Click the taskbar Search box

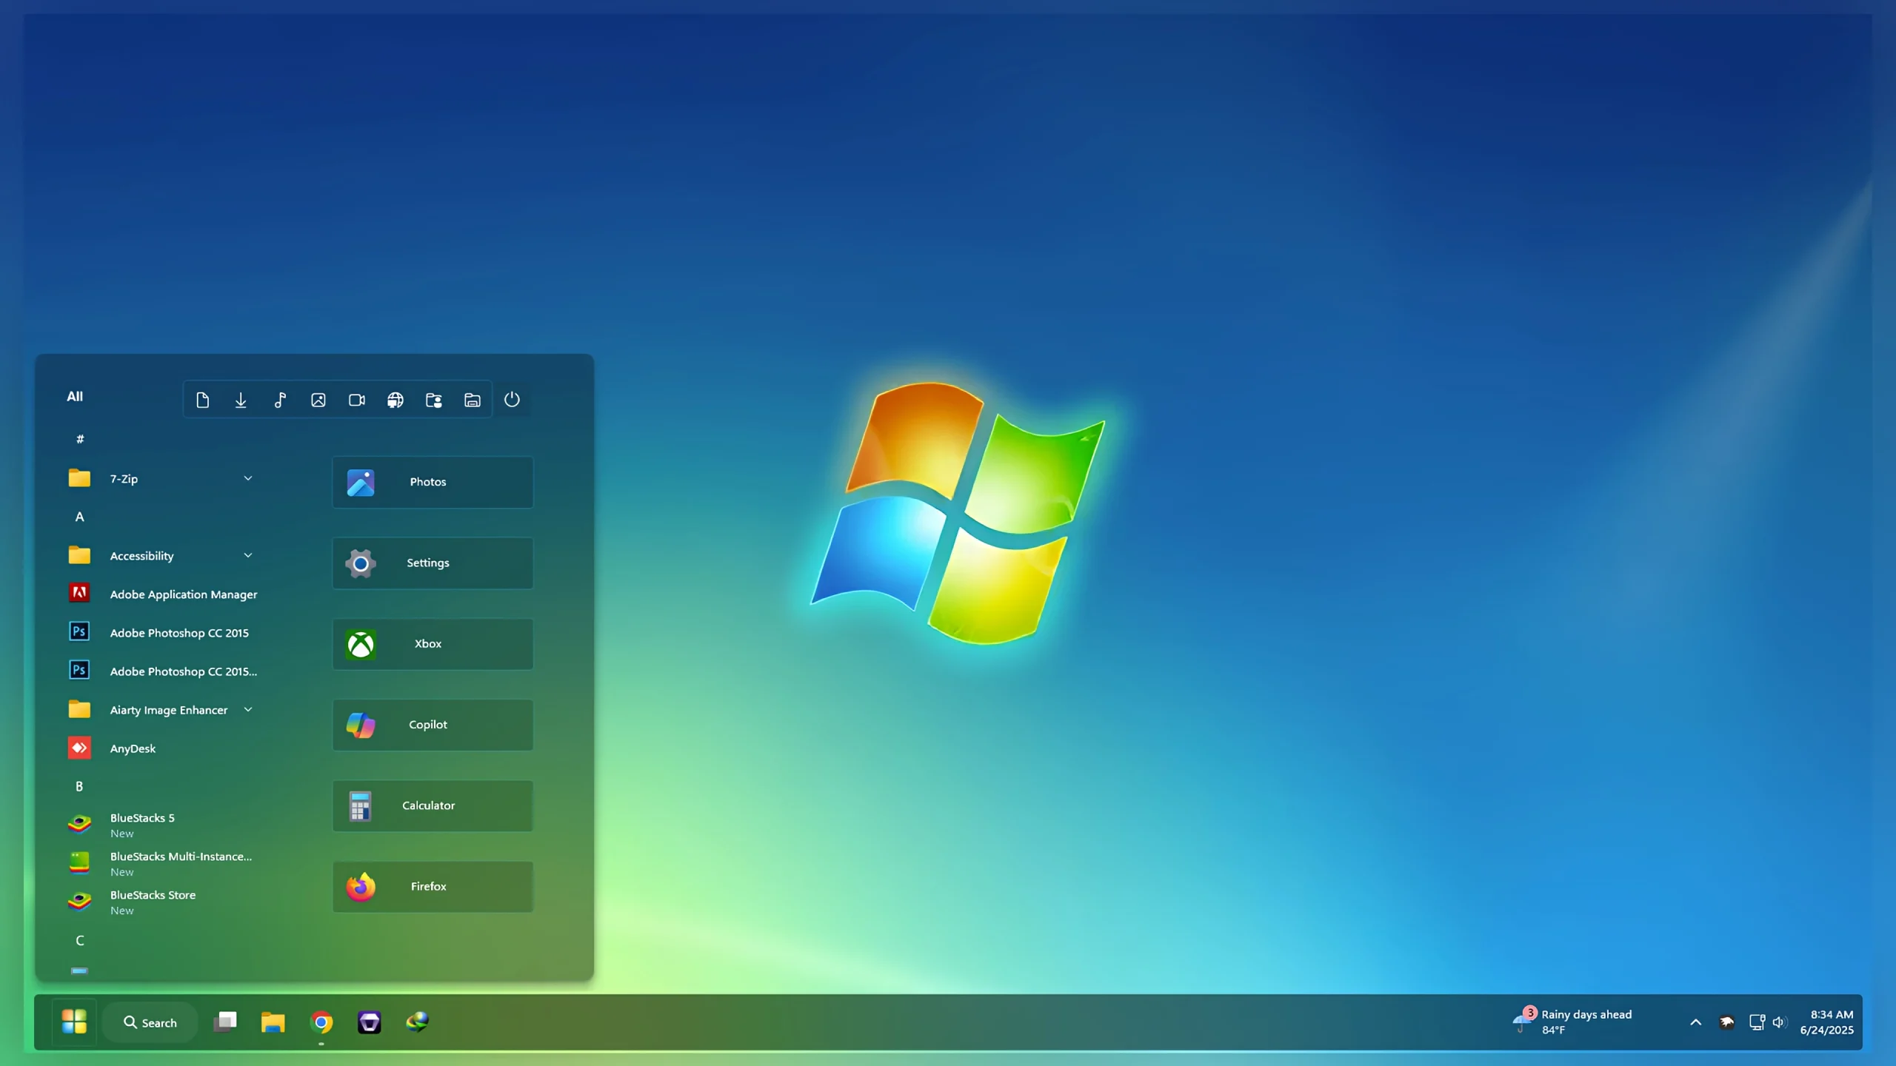click(x=150, y=1022)
